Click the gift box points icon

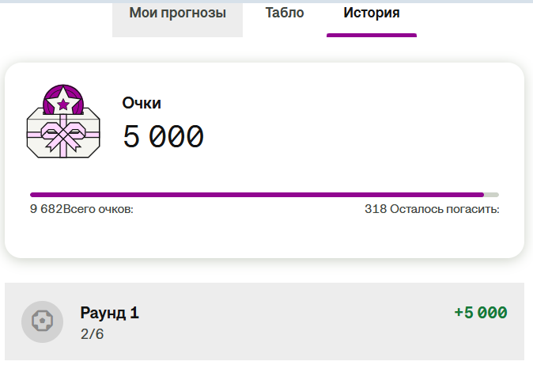(x=63, y=123)
